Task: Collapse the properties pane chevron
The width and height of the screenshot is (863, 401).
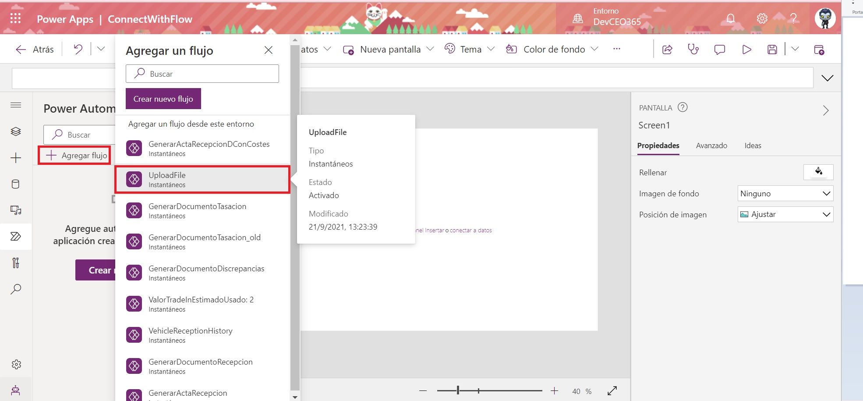Action: (826, 110)
